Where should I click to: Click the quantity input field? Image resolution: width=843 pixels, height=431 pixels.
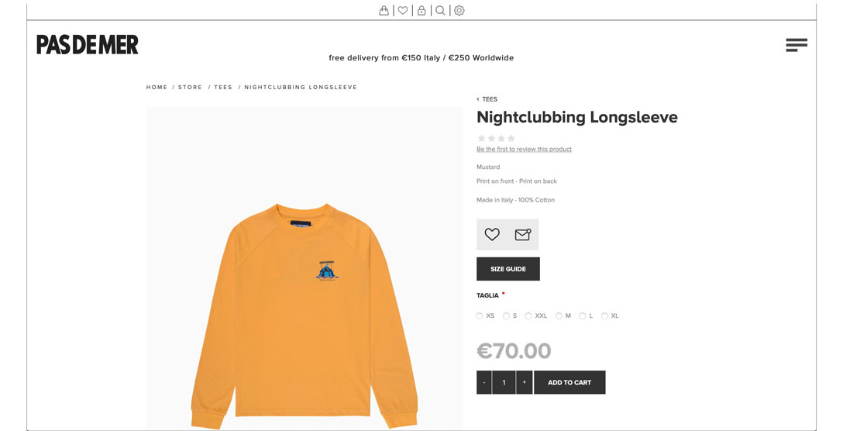click(504, 383)
